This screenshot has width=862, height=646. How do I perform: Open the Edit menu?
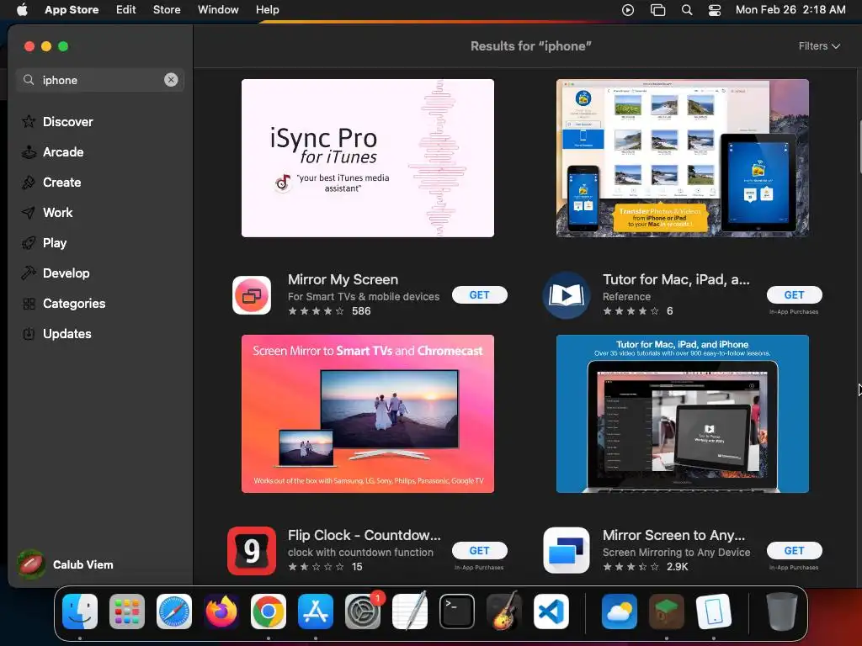click(126, 10)
